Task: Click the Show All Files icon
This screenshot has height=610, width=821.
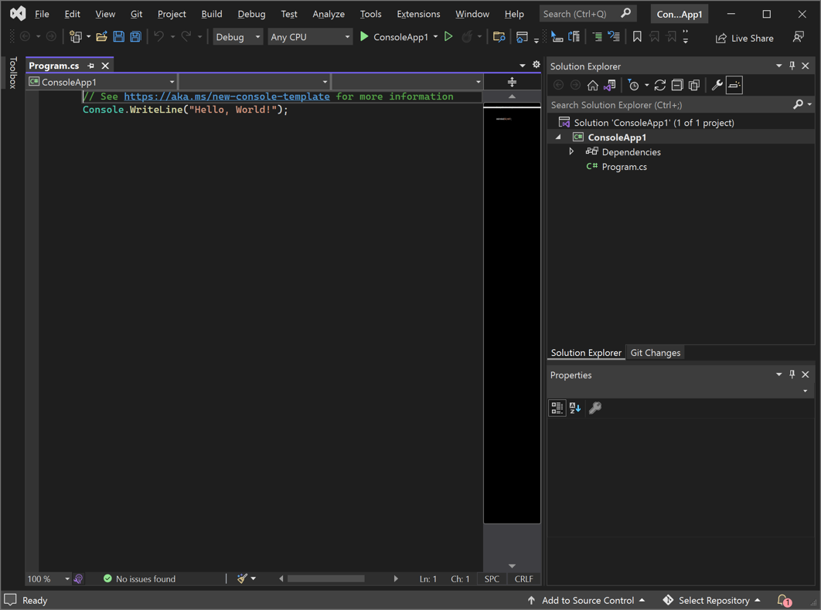Action: tap(694, 85)
